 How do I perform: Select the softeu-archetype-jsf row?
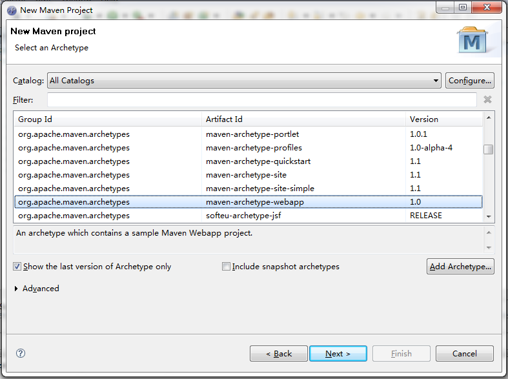[x=249, y=216]
